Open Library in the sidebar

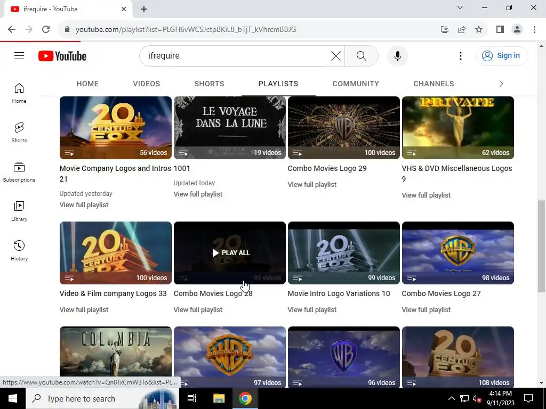coord(19,211)
